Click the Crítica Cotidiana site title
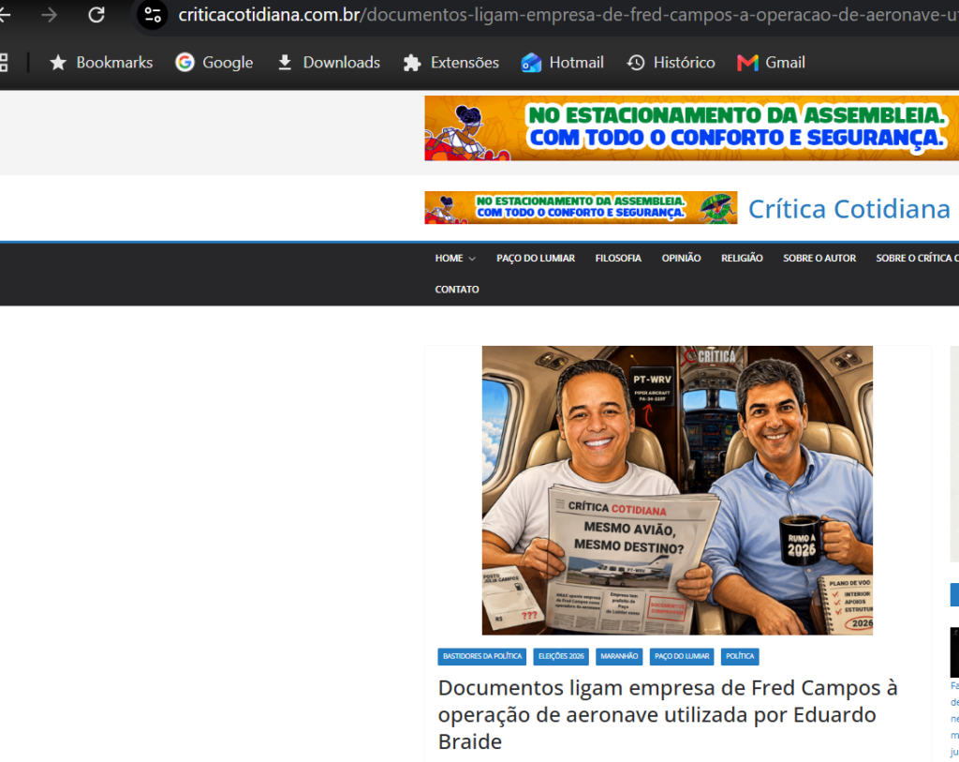Screen dimensions: 959x762 (x=849, y=209)
